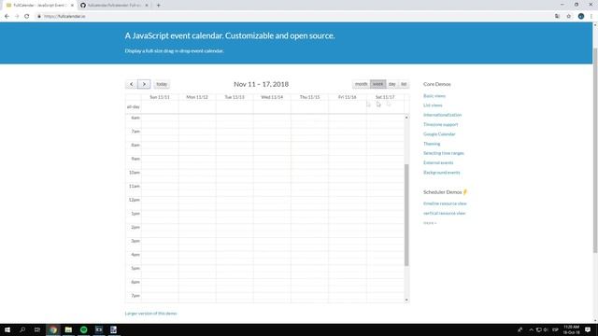
Task: Open Windows taskbar search
Action: tap(22, 329)
